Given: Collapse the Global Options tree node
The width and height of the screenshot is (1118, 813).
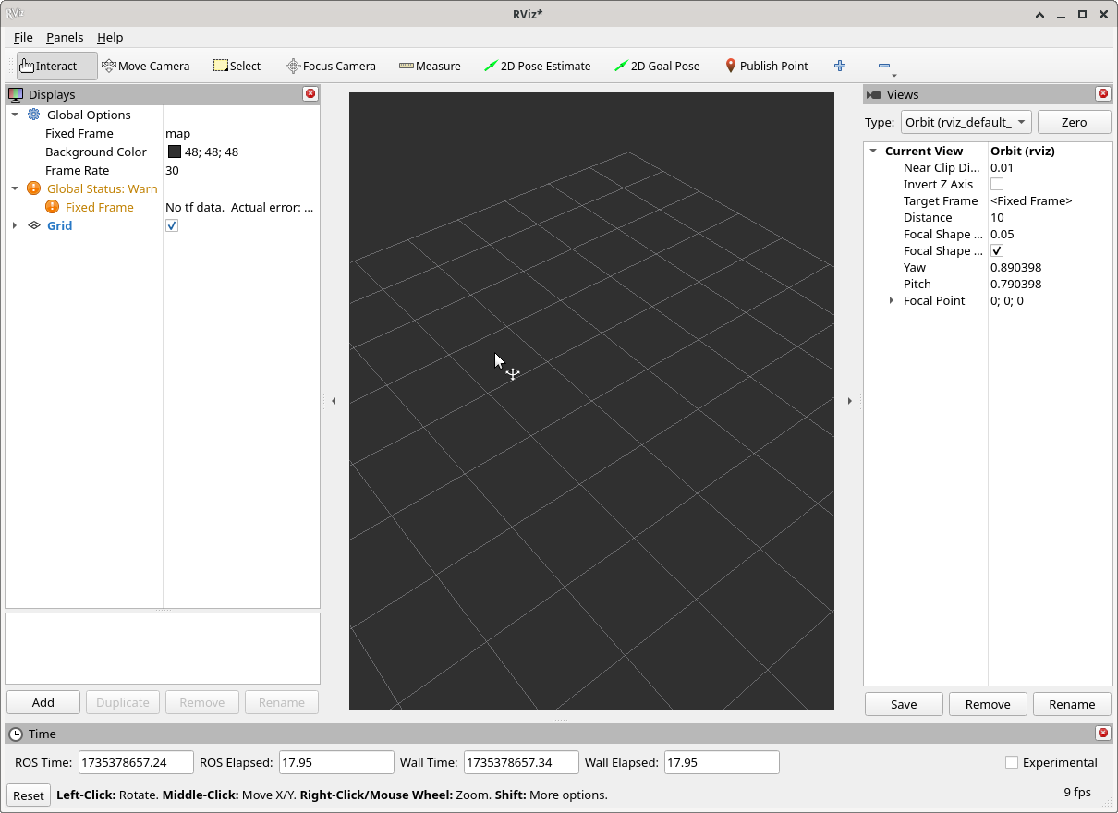Looking at the screenshot, I should pos(15,115).
